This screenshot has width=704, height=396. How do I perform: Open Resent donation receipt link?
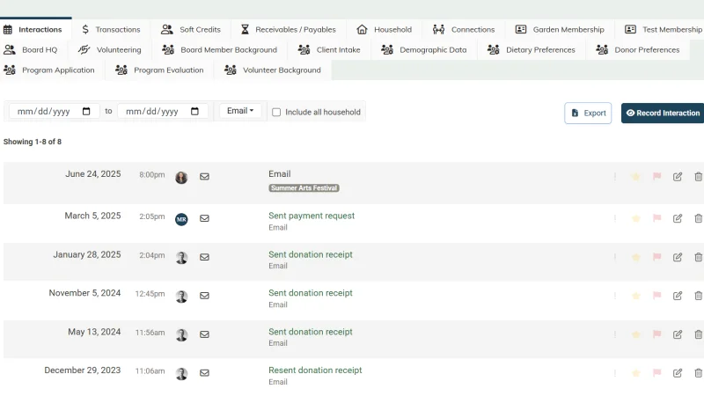[315, 370]
